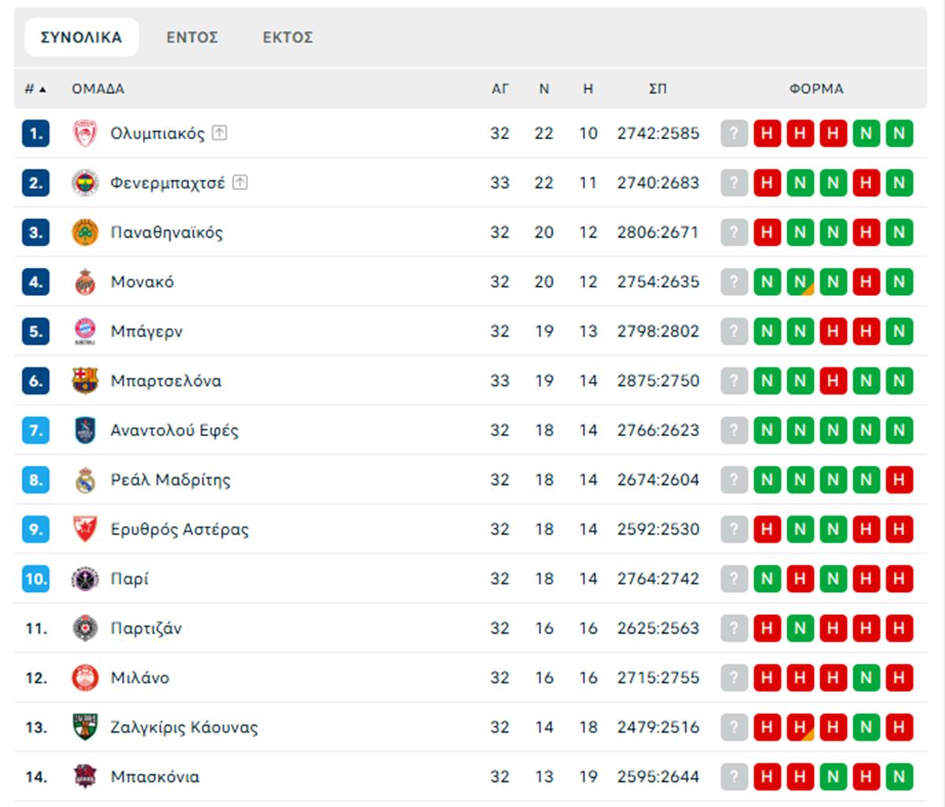Click the Žalgiris Kaunas green shield logo
This screenshot has height=807, width=945.
click(x=85, y=727)
